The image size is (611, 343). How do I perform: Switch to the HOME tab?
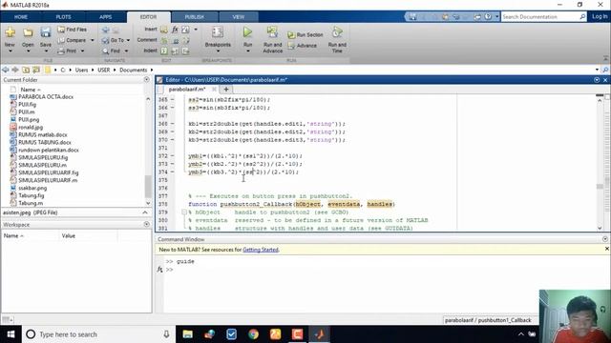click(x=21, y=17)
